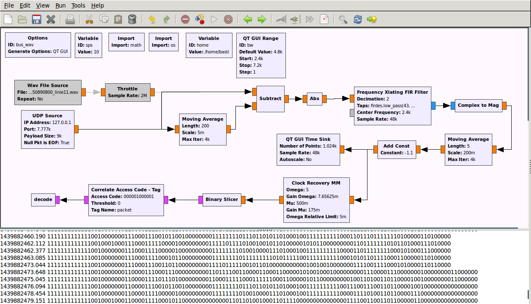The width and height of the screenshot is (531, 304).
Task: Select the disabled Wav File Source block
Action: tap(48, 92)
